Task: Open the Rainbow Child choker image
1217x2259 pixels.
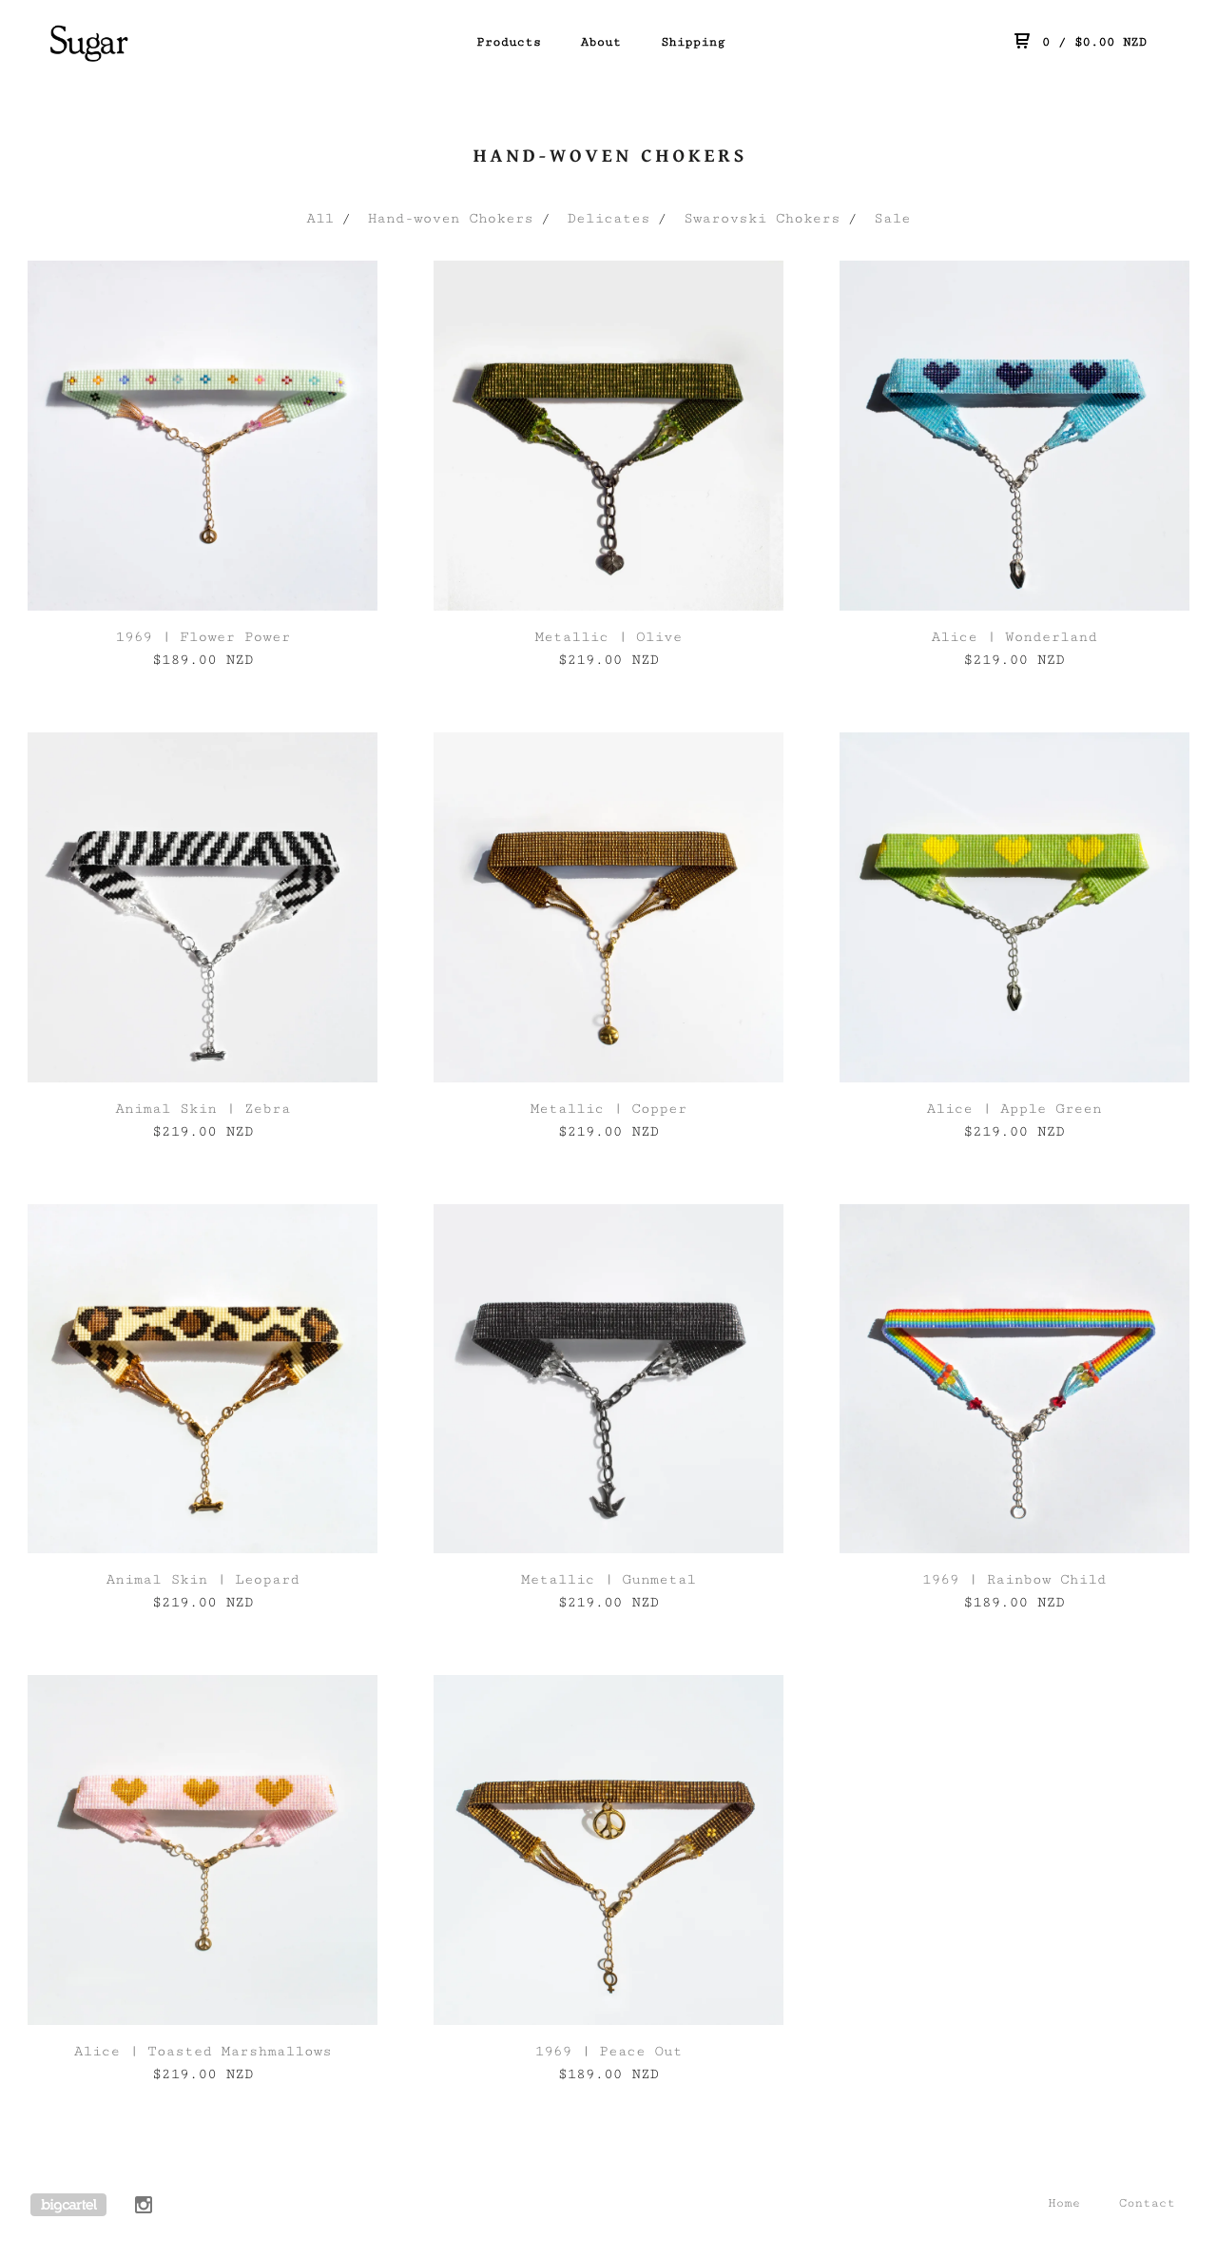Action: pyautogui.click(x=1014, y=1378)
